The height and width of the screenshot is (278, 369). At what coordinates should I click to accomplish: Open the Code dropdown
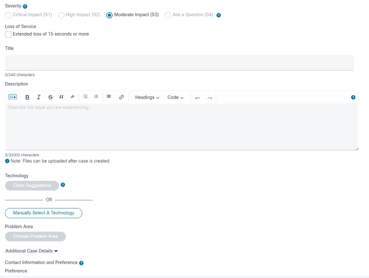click(175, 97)
